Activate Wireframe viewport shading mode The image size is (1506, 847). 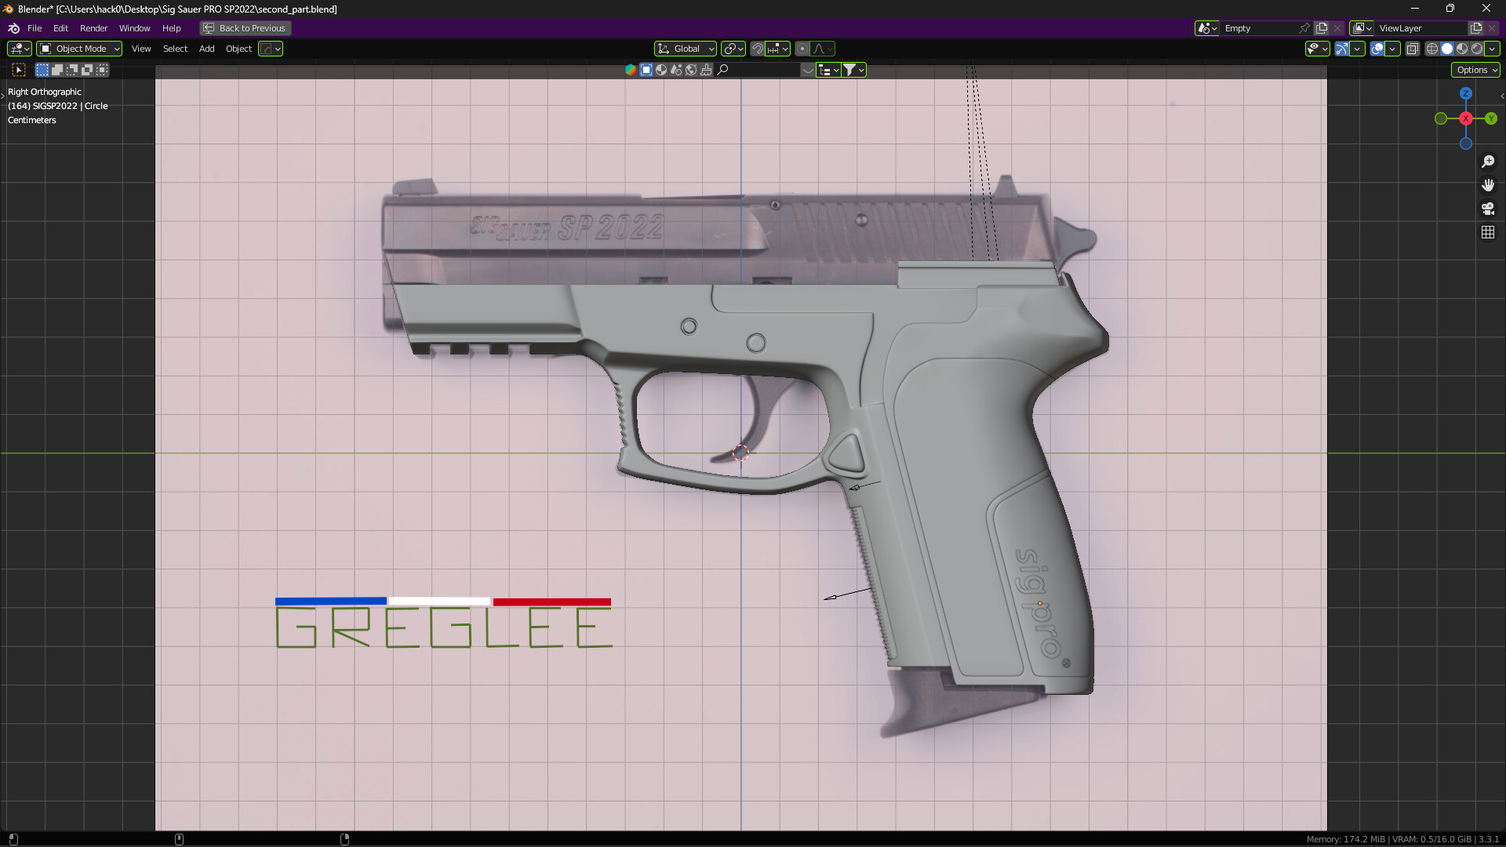click(x=1431, y=49)
